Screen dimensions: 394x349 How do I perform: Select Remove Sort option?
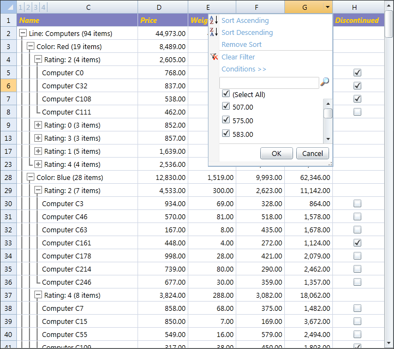[x=241, y=44]
